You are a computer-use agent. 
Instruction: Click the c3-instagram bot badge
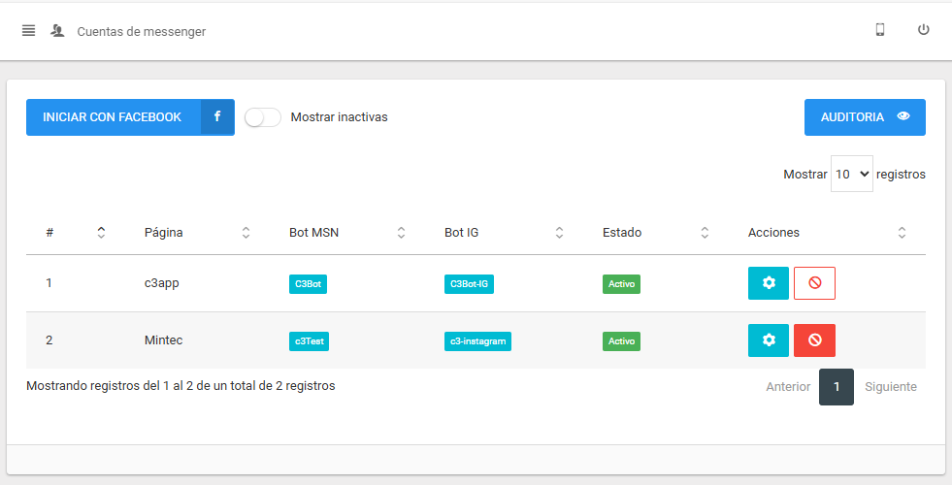477,341
